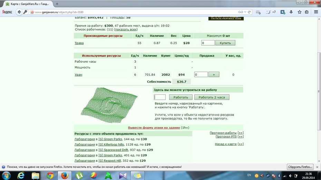
Task: Click the Работать button
Action: (181, 97)
